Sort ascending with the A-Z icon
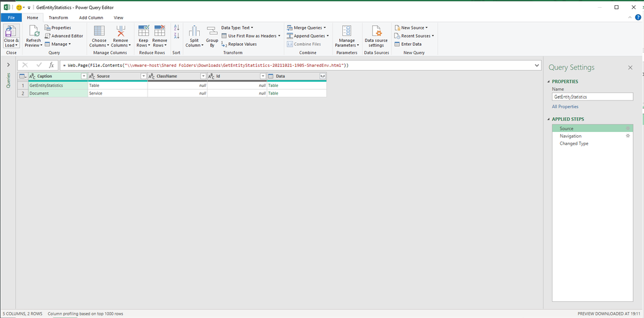 coord(177,28)
